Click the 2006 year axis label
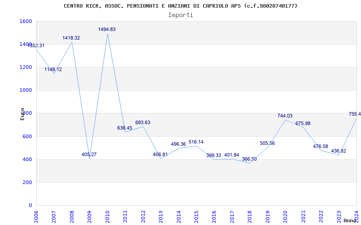This screenshot has height=225, width=361. [x=36, y=216]
